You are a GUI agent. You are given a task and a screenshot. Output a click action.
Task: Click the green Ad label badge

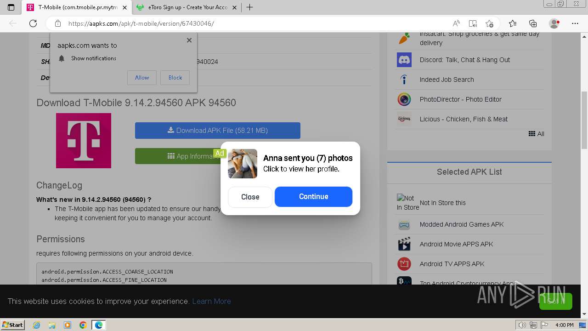pos(220,154)
